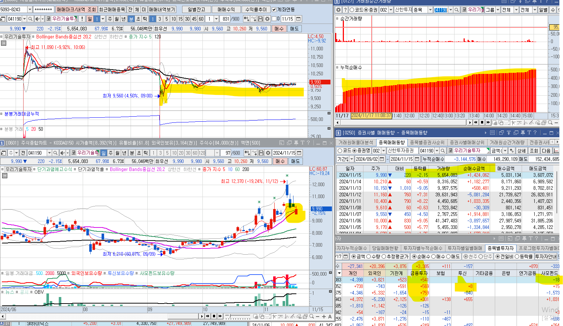The image size is (563, 326).
Task: Open calendar picker next to 11/15 date
Action: [x=298, y=19]
